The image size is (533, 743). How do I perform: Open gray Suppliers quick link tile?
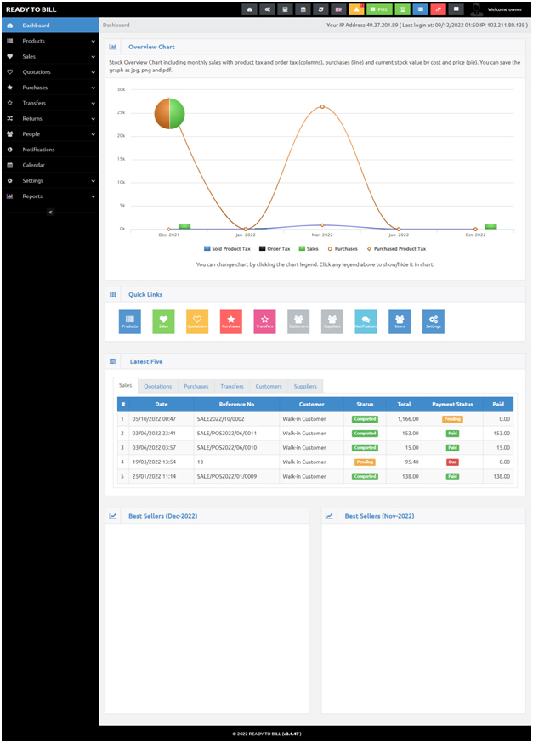coord(332,321)
